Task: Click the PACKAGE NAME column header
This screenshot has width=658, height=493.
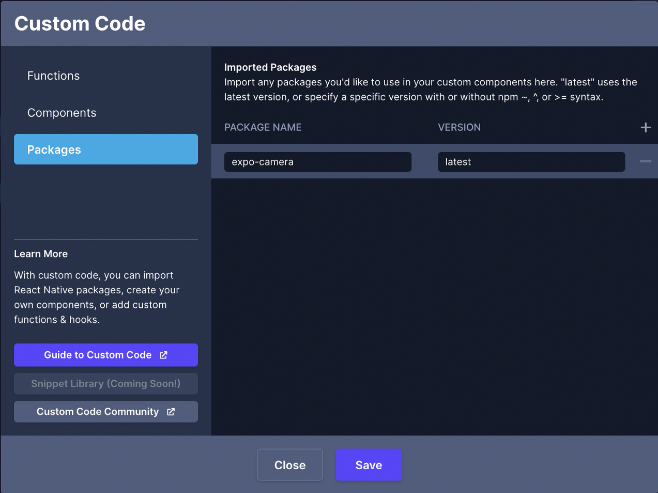Action: 263,127
